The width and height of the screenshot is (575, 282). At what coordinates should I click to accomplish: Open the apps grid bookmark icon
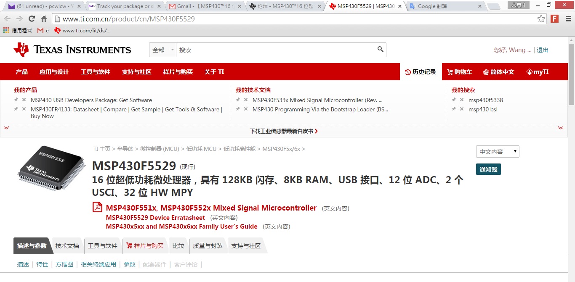point(6,30)
